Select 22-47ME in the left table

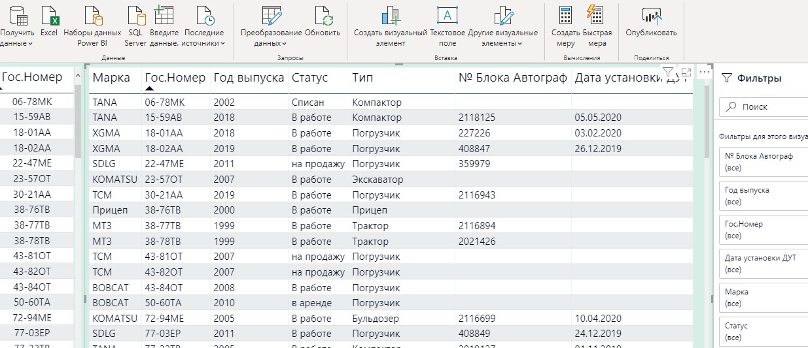click(33, 164)
